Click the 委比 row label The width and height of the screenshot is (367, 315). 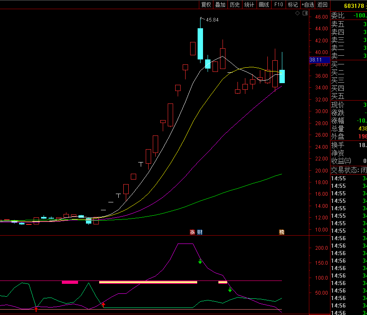[338, 16]
